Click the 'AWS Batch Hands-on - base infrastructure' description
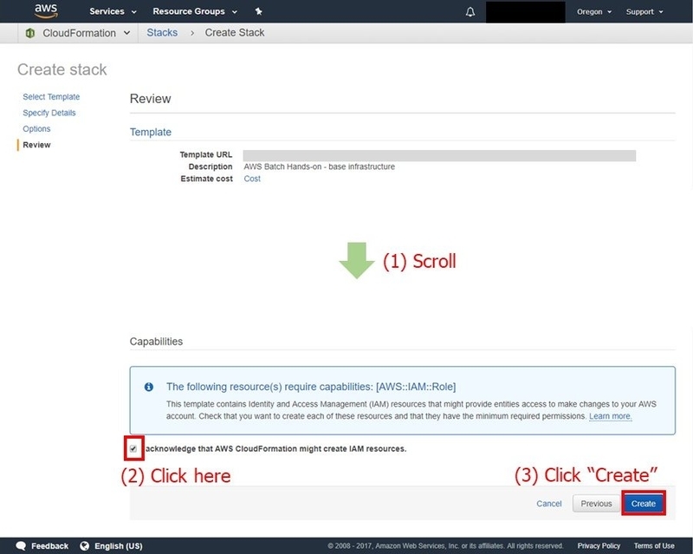Screen dimensions: 693x554 click(x=319, y=166)
